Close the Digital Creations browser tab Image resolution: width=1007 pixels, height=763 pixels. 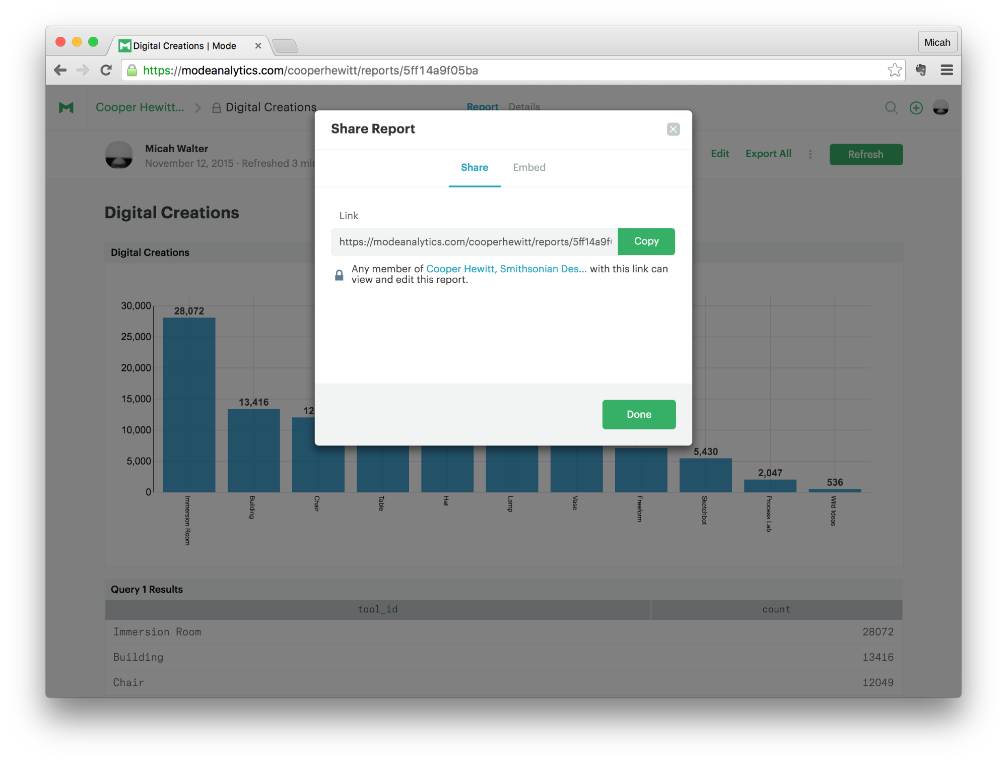click(258, 46)
